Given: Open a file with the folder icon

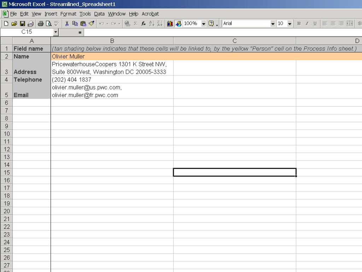Looking at the screenshot, I should 14,23.
